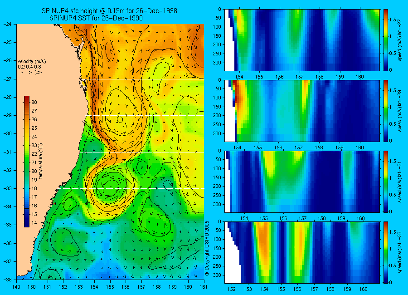Screen dimensions: 408x295
Task: Click the '161' longitude label on map axis
Action: (204, 287)
